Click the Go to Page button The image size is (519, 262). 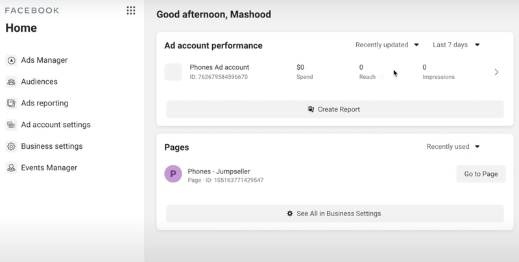tap(481, 174)
